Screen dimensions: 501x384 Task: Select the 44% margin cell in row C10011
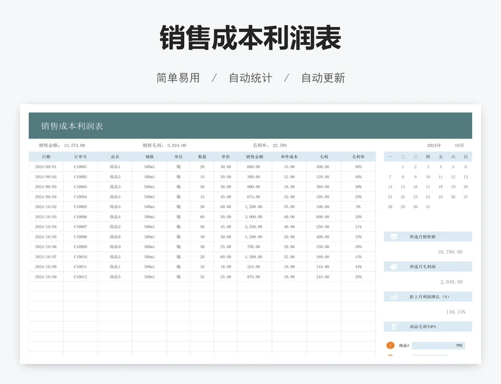pyautogui.click(x=358, y=267)
